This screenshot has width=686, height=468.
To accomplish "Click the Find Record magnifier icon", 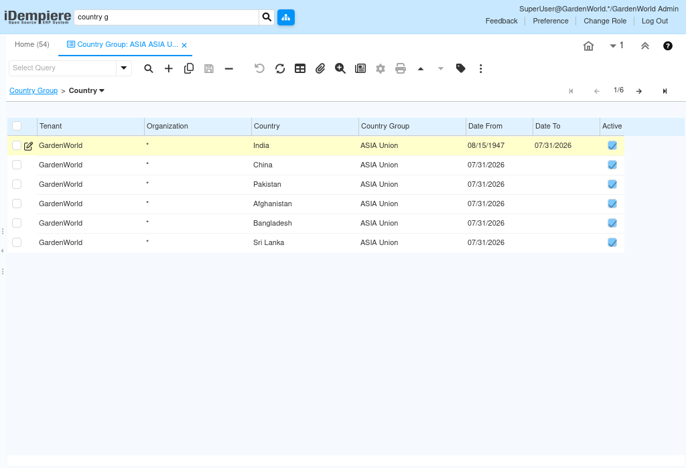I will 149,69.
